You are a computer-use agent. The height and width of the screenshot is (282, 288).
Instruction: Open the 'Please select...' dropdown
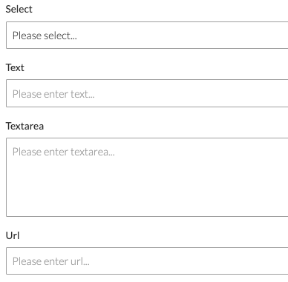[147, 36]
